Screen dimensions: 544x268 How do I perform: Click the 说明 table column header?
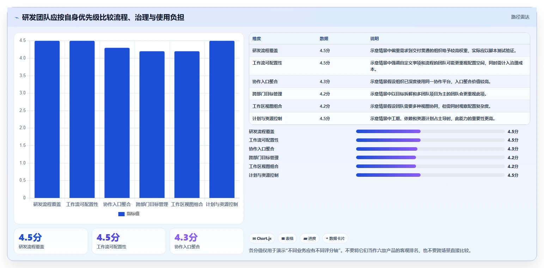[374, 38]
